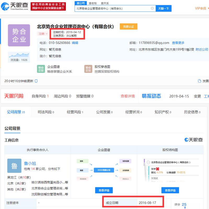The height and width of the screenshot is (209, 209).
Task: Click the 企业图谱 瞬息掌握企业关系 text
Action: coord(60,69)
